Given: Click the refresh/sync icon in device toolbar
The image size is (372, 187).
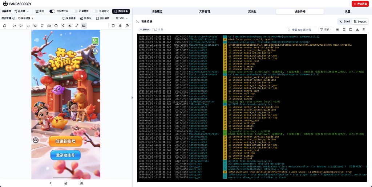Looking at the screenshot, I should pyautogui.click(x=4, y=26).
